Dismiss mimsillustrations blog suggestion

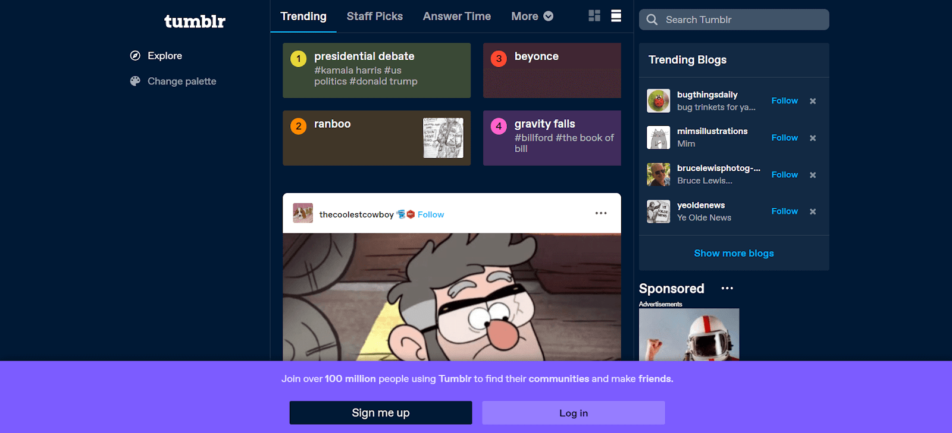(813, 138)
